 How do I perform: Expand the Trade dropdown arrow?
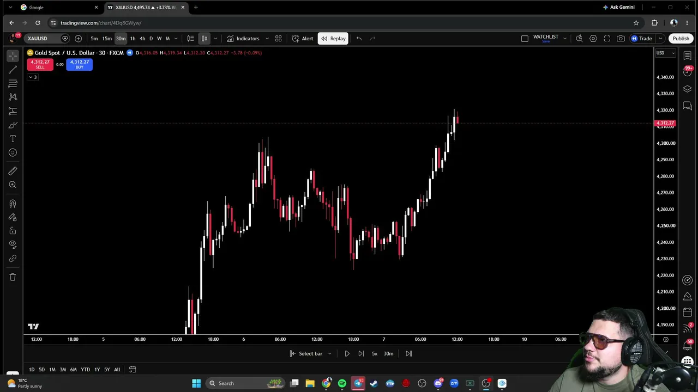click(660, 39)
